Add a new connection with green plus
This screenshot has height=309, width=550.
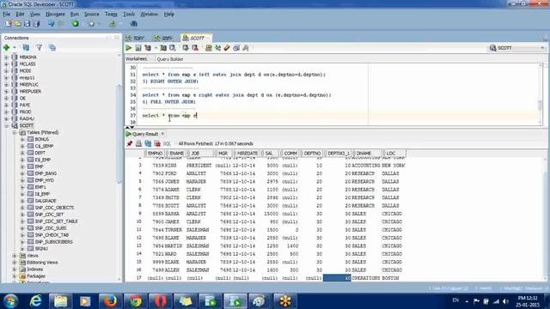[6, 47]
